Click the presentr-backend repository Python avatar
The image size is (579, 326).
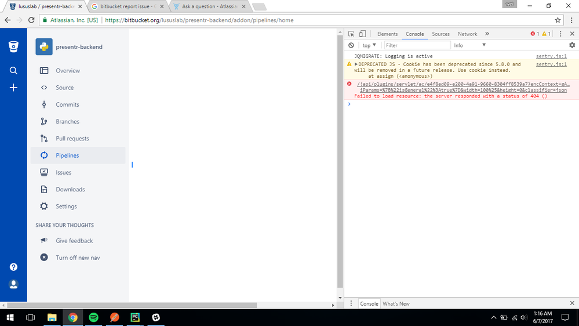pyautogui.click(x=44, y=47)
